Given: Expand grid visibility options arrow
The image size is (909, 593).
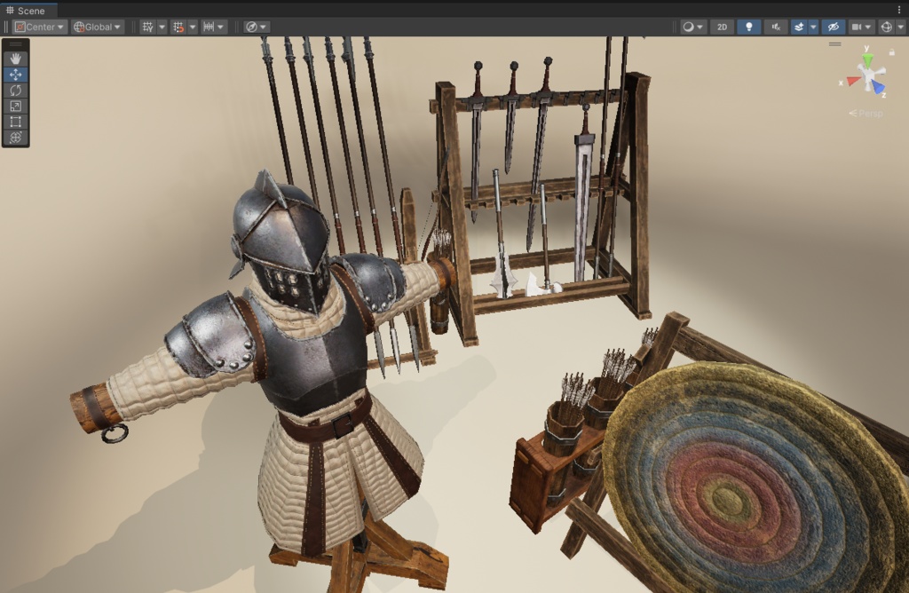Looking at the screenshot, I should coord(162,27).
